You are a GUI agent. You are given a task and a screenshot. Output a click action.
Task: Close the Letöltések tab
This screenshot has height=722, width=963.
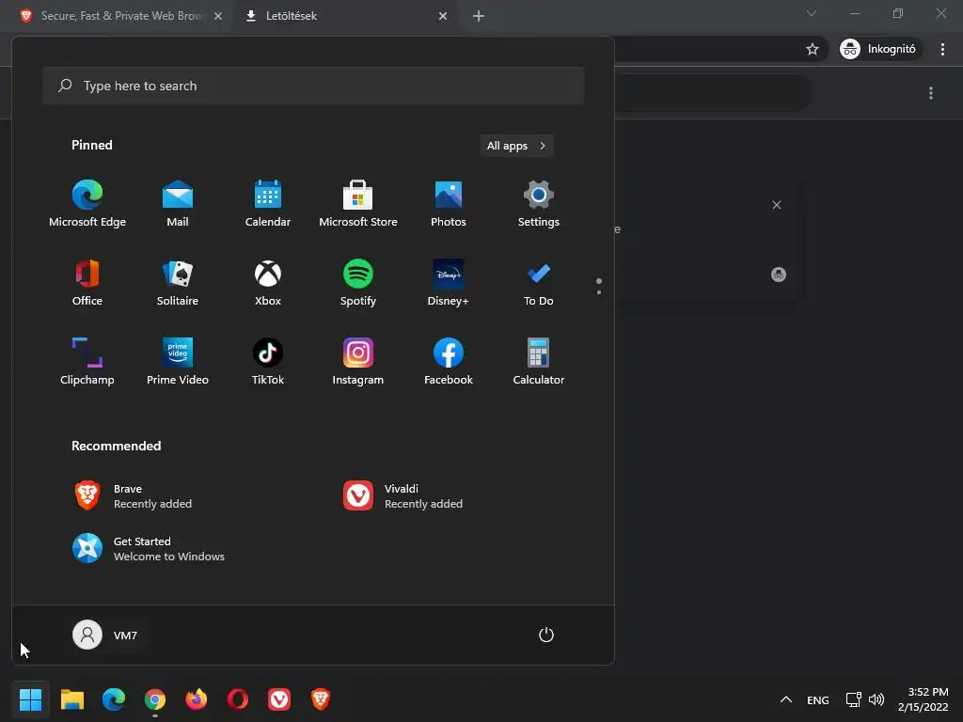click(443, 17)
